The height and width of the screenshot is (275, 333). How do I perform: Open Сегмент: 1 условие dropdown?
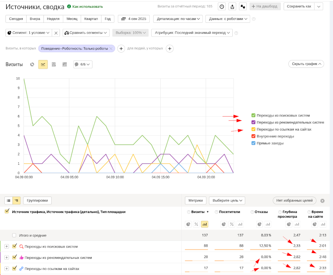point(29,33)
